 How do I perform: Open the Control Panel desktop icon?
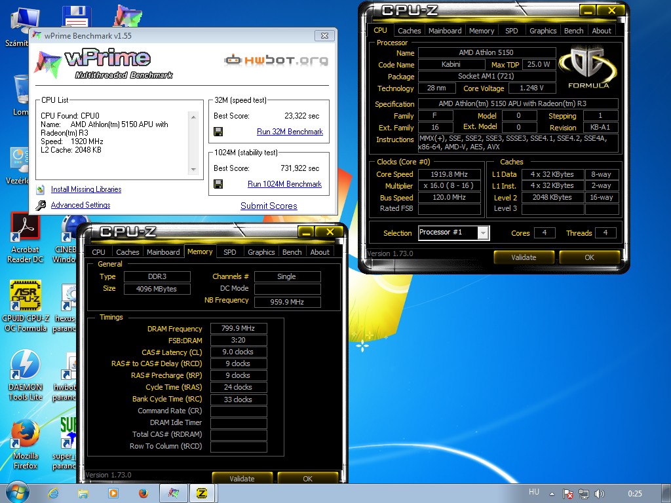[x=18, y=166]
